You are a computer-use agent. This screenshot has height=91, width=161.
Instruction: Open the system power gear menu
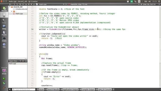point(159,2)
